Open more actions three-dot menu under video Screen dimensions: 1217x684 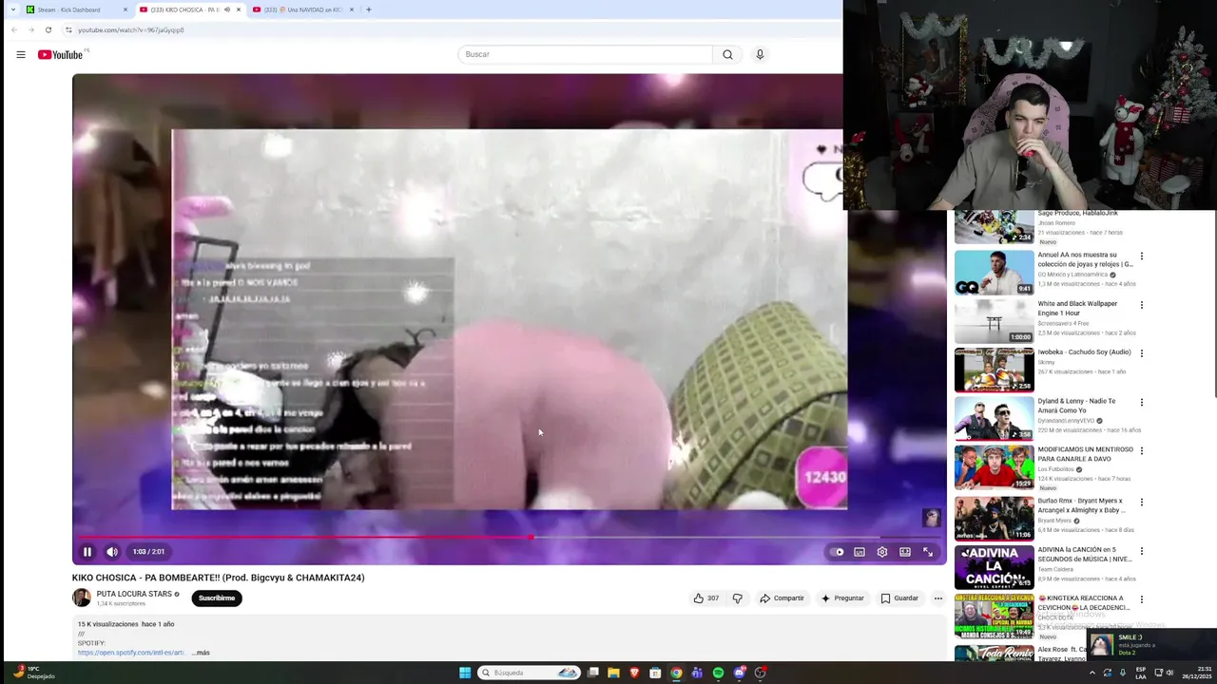pyautogui.click(x=937, y=598)
